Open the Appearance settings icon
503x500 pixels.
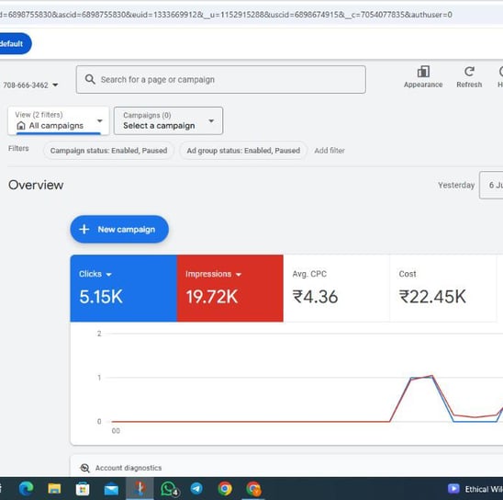coord(423,72)
